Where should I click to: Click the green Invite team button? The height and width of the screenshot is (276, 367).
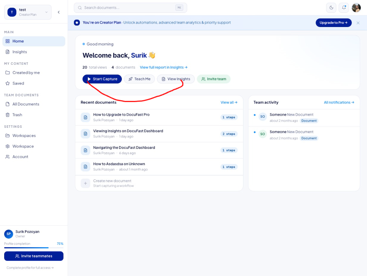click(x=214, y=79)
